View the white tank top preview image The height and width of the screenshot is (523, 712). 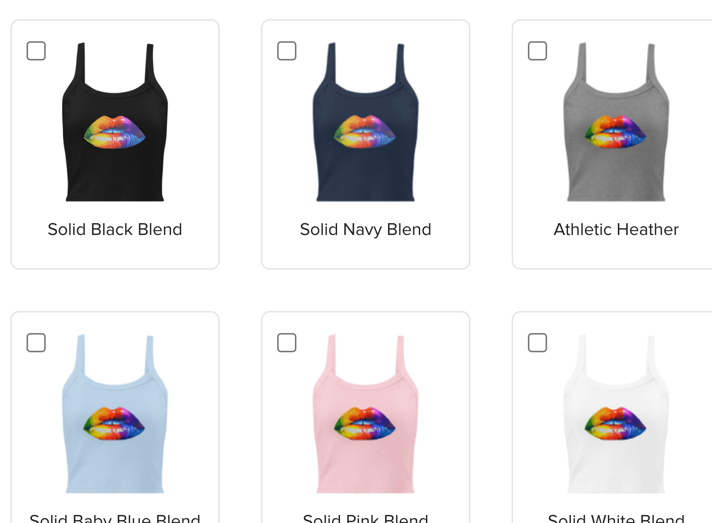tap(616, 414)
